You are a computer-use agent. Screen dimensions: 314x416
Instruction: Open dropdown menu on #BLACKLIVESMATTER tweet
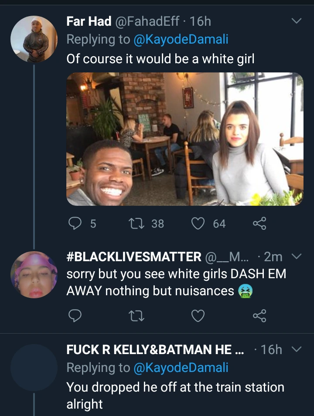(297, 257)
